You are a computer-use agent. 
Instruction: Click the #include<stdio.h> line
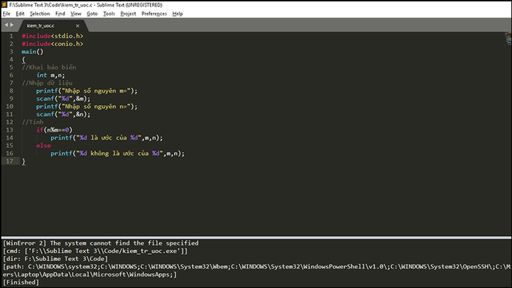52,36
